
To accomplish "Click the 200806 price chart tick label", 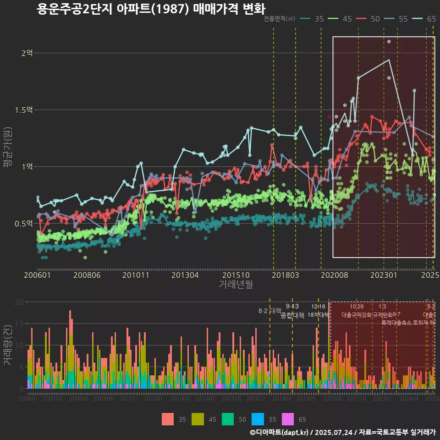I will pos(87,275).
